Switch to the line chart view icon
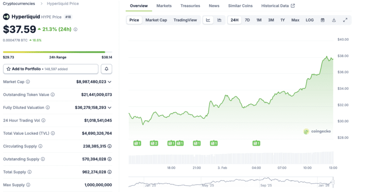 point(208,20)
